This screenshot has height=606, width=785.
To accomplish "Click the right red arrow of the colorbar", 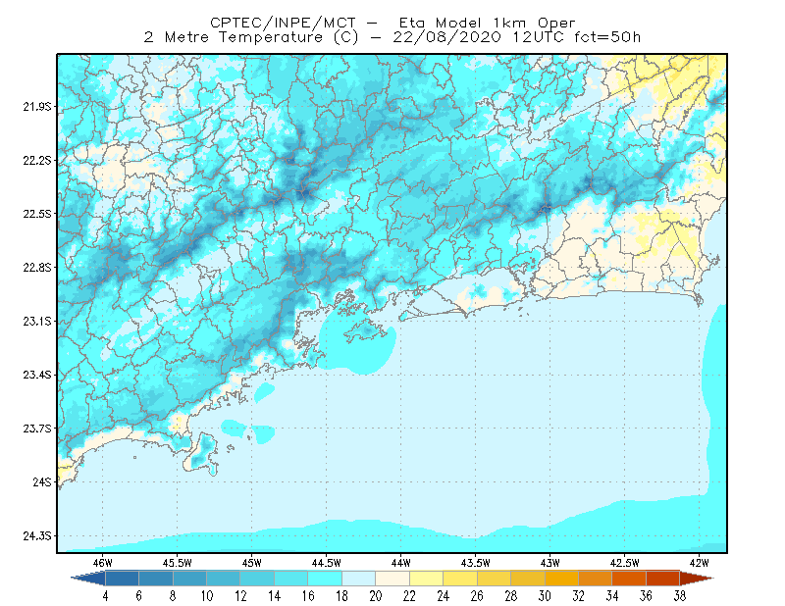I will [x=697, y=579].
